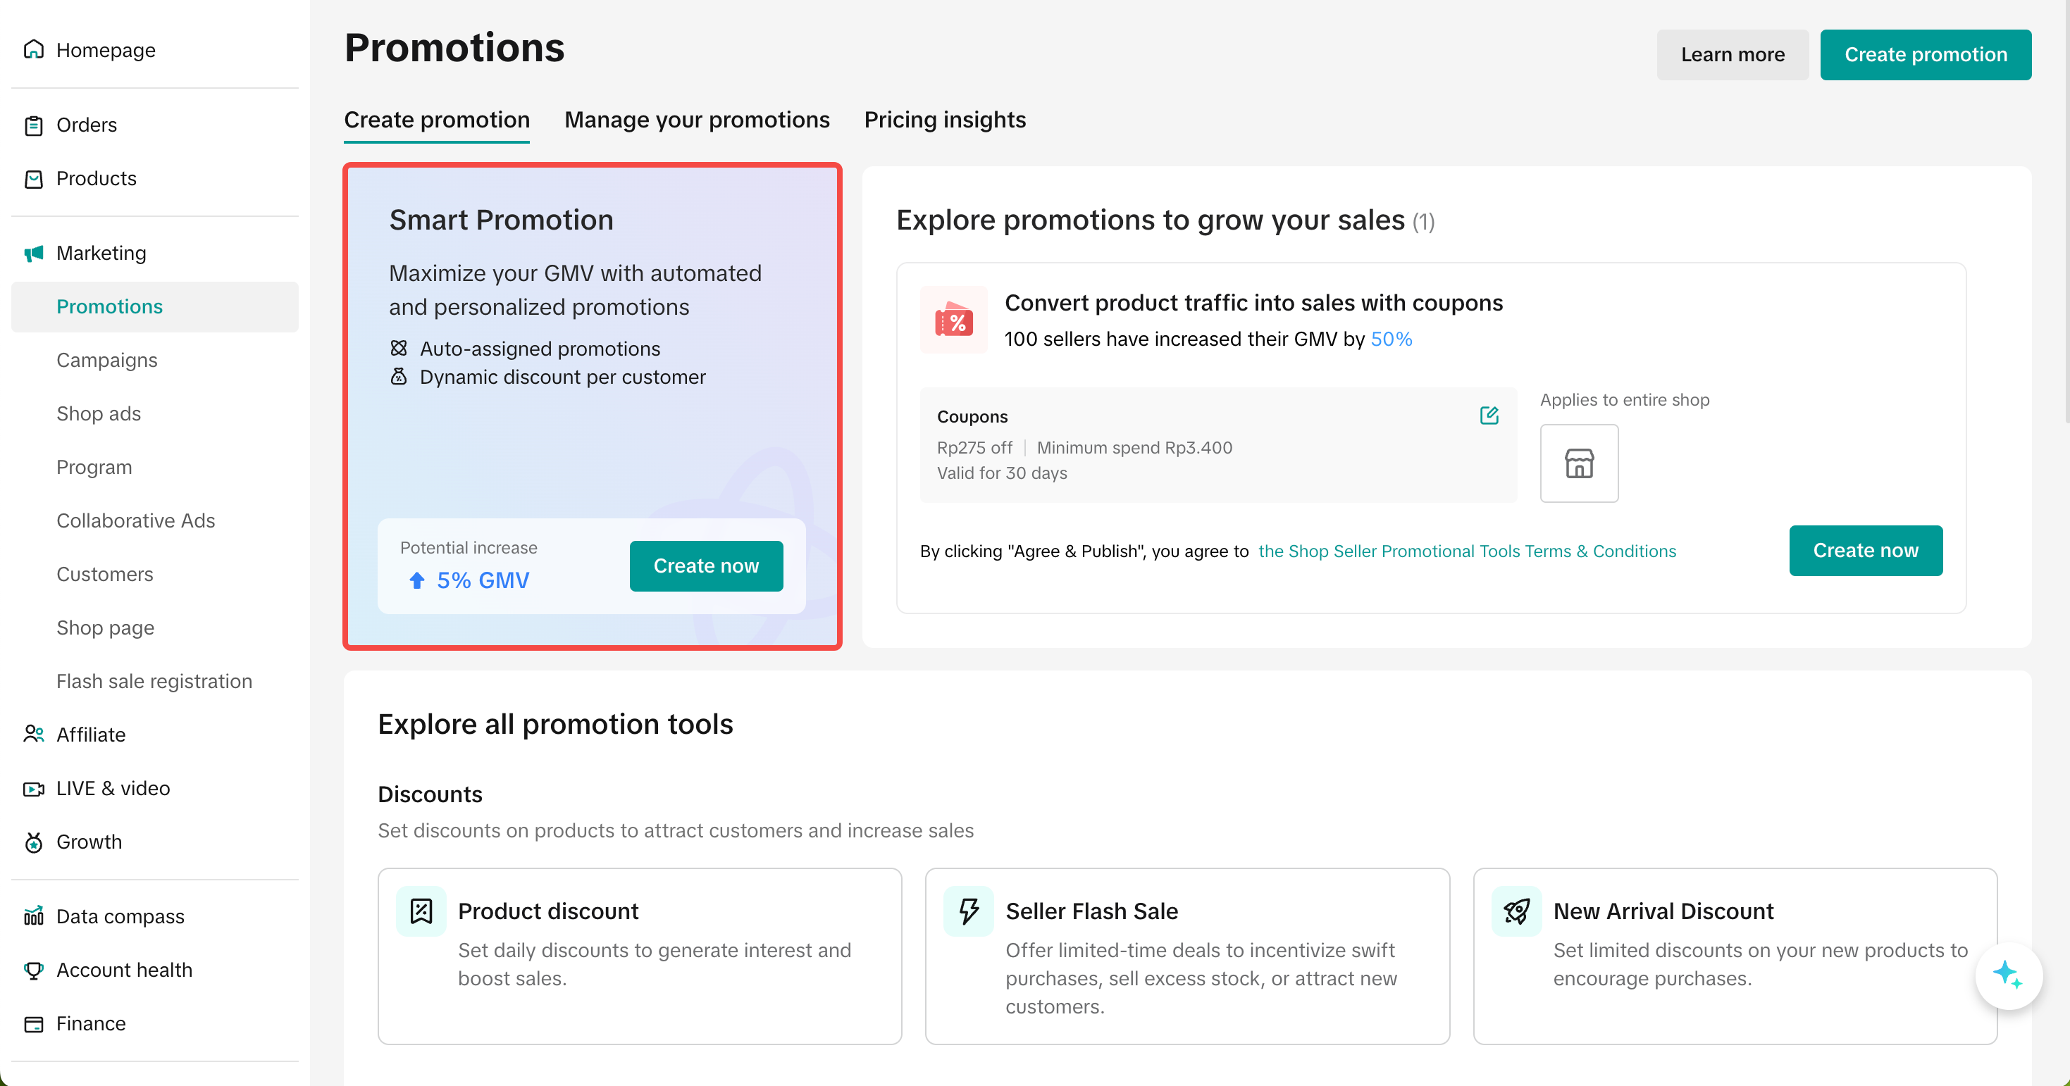The image size is (2070, 1086).
Task: Open the Promotional Tools Terms & Conditions link
Action: (1466, 551)
